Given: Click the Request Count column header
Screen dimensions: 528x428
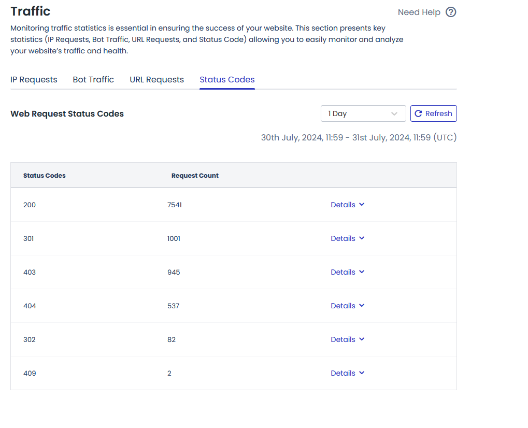Looking at the screenshot, I should 195,176.
